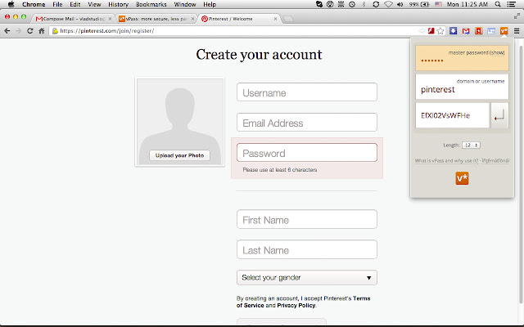Switch to the Compose Mail tab
The height and width of the screenshot is (327, 524).
72,19
